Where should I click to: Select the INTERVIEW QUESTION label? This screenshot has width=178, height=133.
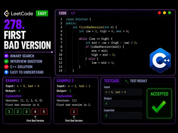click(x=26, y=62)
